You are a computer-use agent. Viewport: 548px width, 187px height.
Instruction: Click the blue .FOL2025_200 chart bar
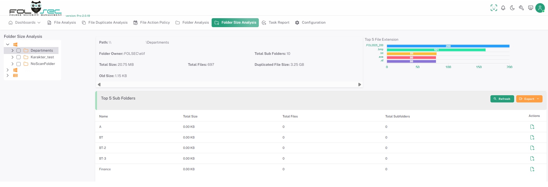[x=448, y=46]
